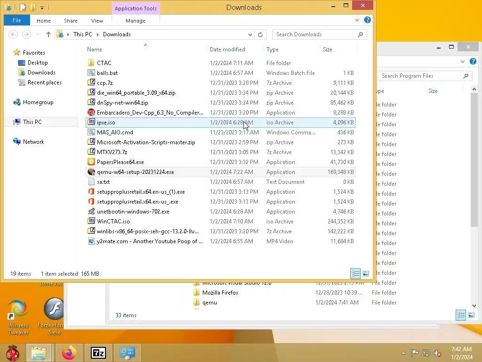Select Recent places in navigation pane
482x362 pixels.
44,82
